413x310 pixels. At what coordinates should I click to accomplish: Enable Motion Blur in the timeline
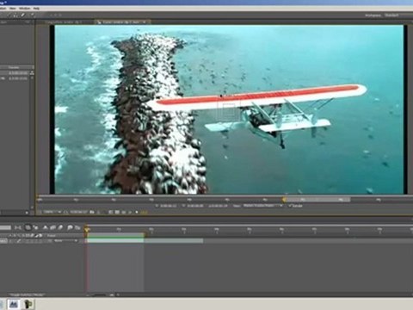pyautogui.click(x=60, y=227)
